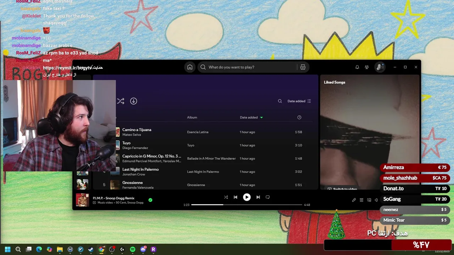
Task: Click the song progress bar
Action: tap(247, 205)
